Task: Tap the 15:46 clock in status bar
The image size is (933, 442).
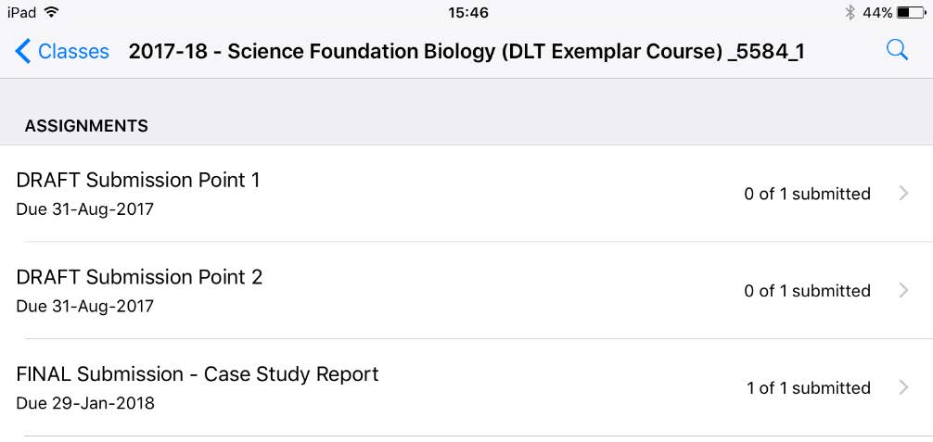Action: coord(468,12)
